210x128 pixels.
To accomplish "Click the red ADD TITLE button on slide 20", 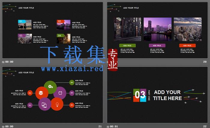I will point(187,45).
